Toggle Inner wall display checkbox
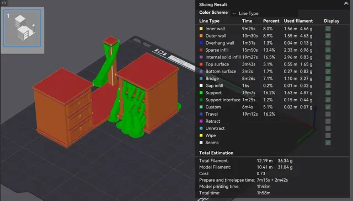 pos(328,29)
